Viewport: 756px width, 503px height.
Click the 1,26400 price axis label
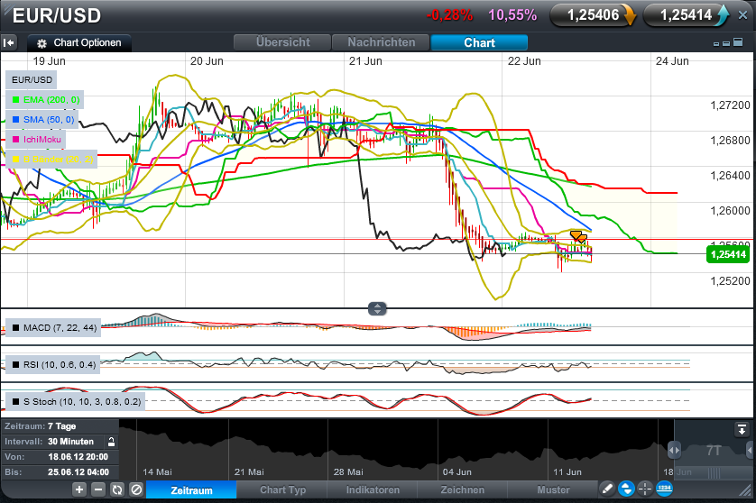(730, 176)
